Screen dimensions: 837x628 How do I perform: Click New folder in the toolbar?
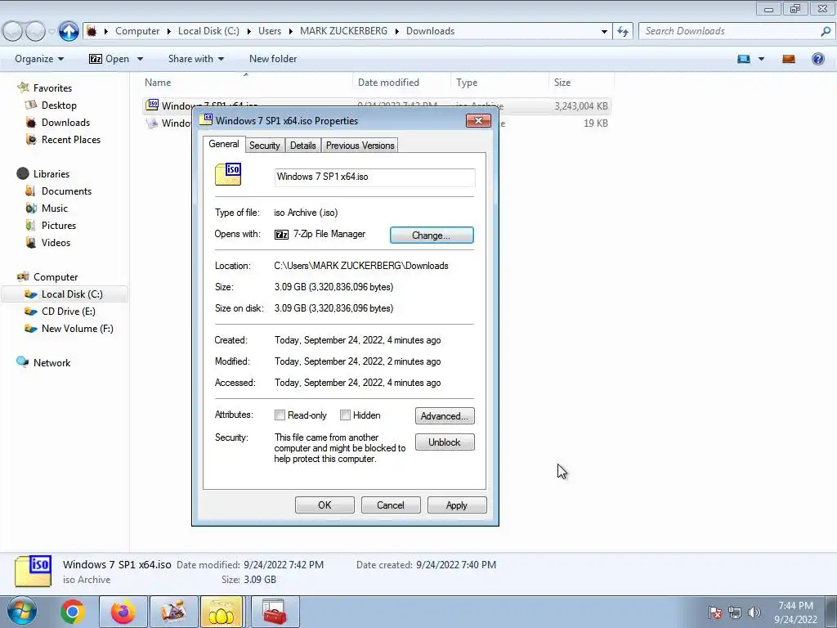(273, 59)
